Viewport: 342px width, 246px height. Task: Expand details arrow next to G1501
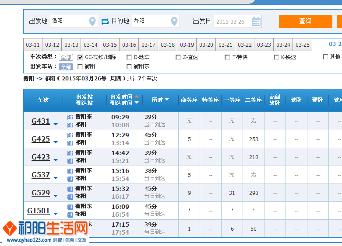point(56,214)
